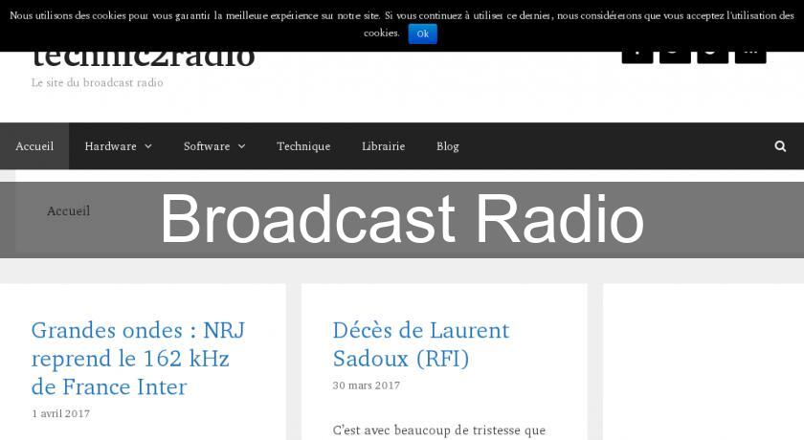Open article Décès de Laurent Sadoux (RFI)
Viewport: 804px width, 440px height.
(420, 343)
